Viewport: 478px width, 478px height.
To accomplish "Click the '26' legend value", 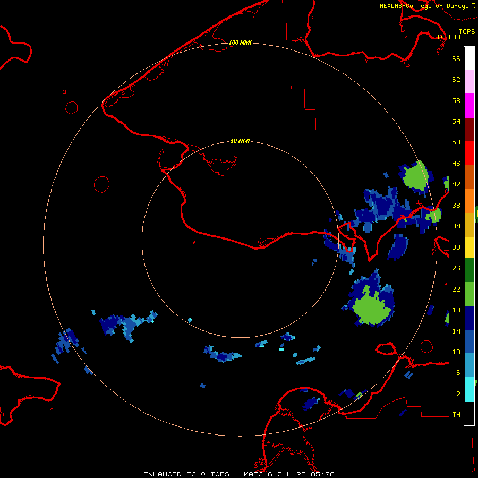I will point(456,268).
